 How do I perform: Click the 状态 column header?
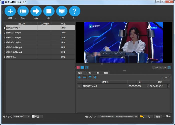tap(63, 24)
